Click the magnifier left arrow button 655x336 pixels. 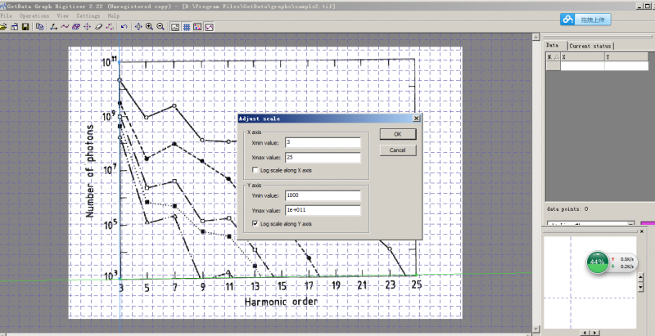585,333
